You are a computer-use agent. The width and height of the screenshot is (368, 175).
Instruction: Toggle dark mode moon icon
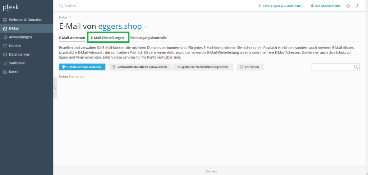coord(356,6)
